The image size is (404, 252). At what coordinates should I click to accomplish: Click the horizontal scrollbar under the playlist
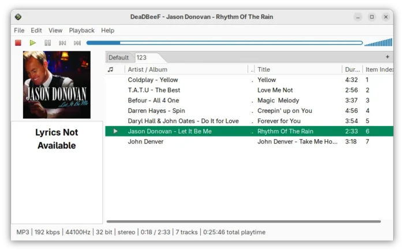[244, 221]
